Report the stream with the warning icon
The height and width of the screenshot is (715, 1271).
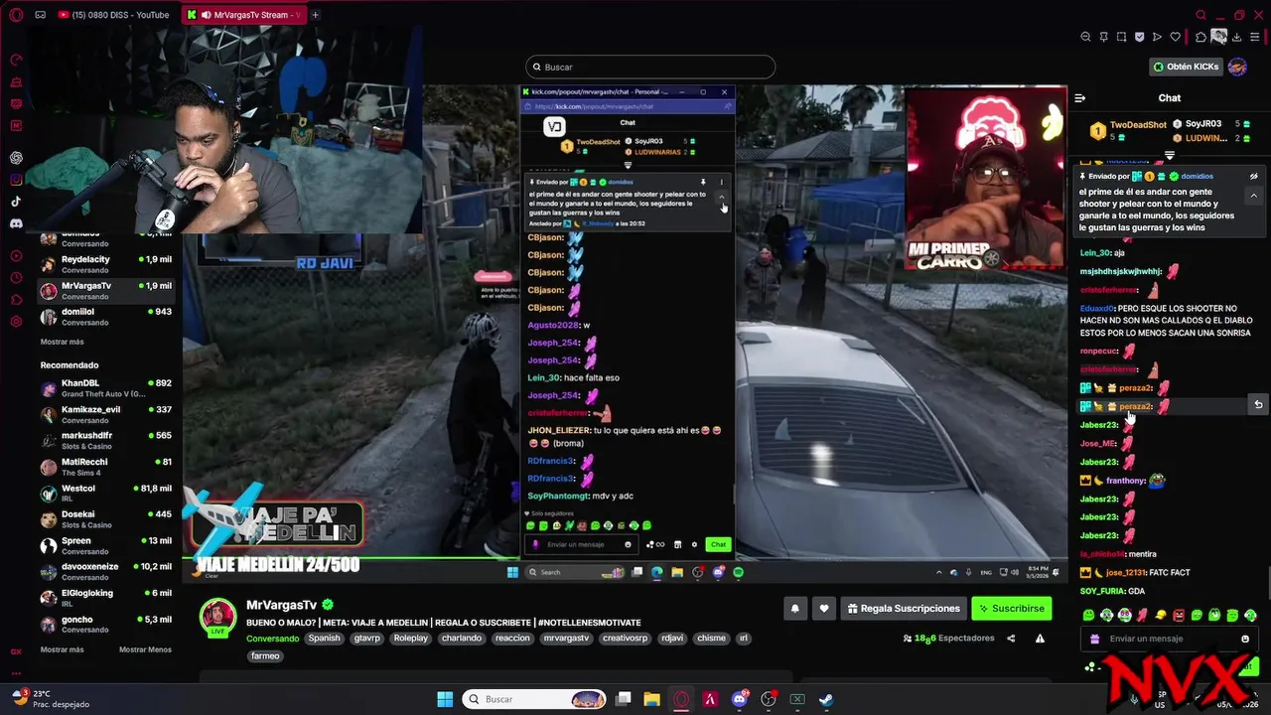click(1040, 639)
